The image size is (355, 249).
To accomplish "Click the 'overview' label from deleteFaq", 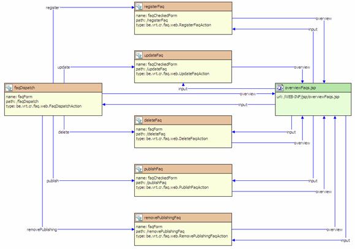I will point(302,143).
